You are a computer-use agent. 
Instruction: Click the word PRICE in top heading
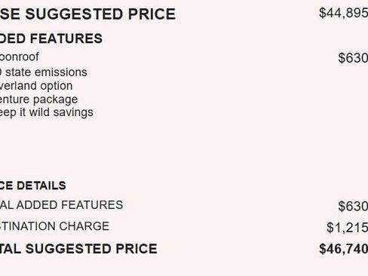coord(152,14)
